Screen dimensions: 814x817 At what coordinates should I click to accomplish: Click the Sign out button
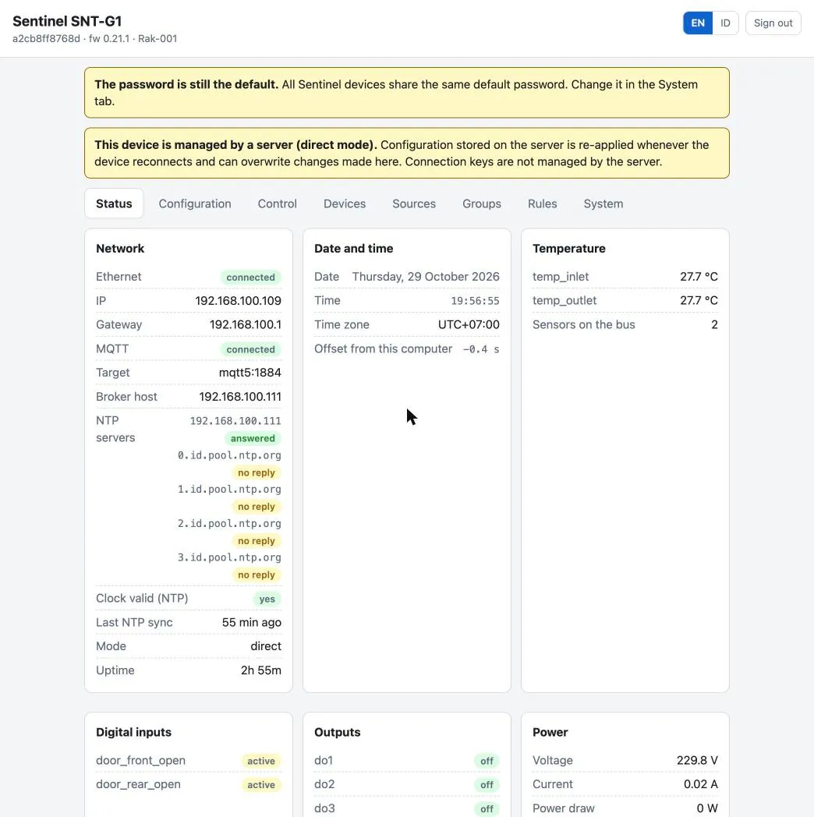pos(773,23)
